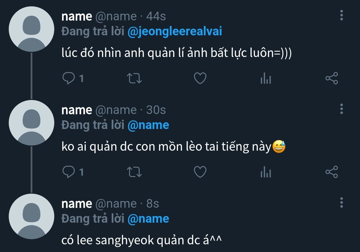This screenshot has width=360, height=252.
Task: Open the lee sanghyeok tweet text
Action: [x=141, y=240]
